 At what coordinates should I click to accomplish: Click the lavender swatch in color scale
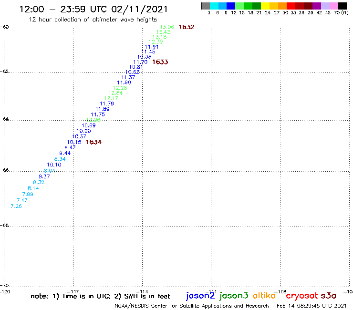tap(325, 6)
